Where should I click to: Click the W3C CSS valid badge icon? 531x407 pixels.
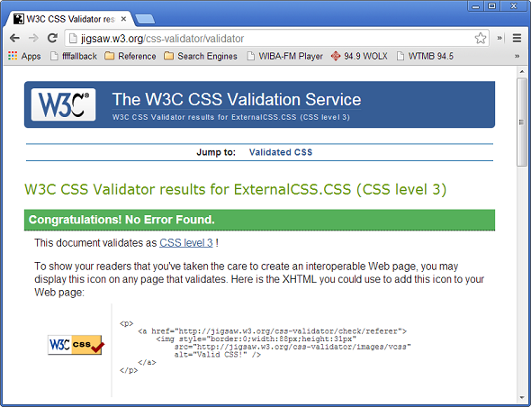[76, 345]
